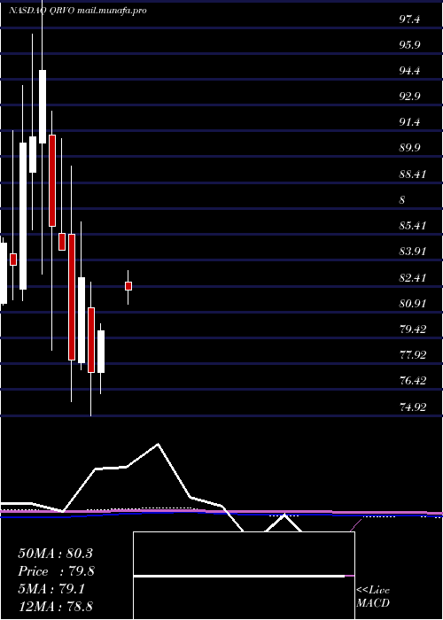Screen dimensions: 443x620
Task: Click the peak of the white MACD line
Action: click(158, 444)
